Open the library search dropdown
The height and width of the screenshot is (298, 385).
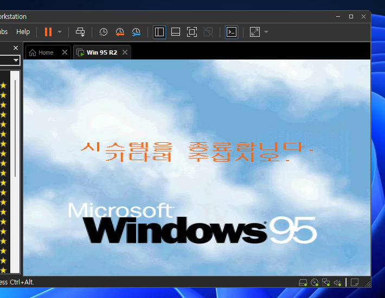tap(16, 60)
